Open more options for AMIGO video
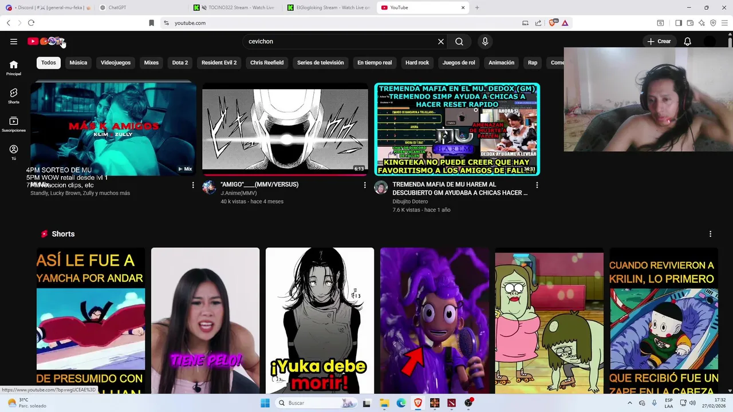The width and height of the screenshot is (733, 412). (x=365, y=185)
